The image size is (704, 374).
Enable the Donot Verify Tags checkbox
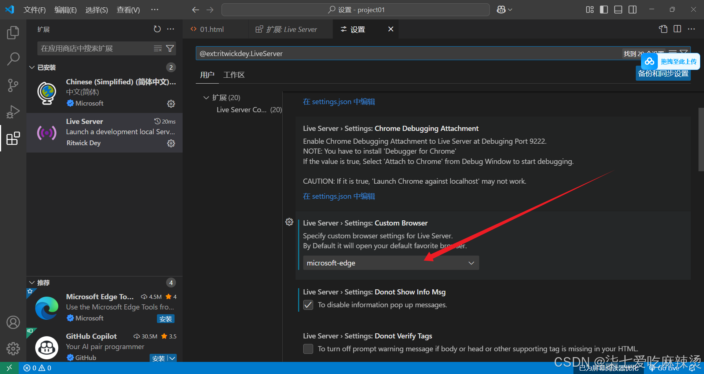click(308, 349)
